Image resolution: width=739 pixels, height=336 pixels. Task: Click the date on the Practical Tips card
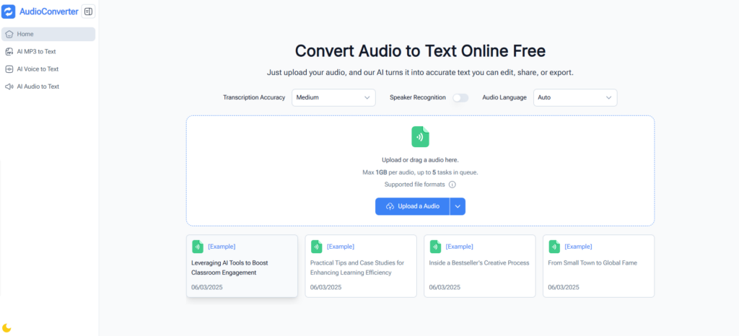[x=325, y=287]
